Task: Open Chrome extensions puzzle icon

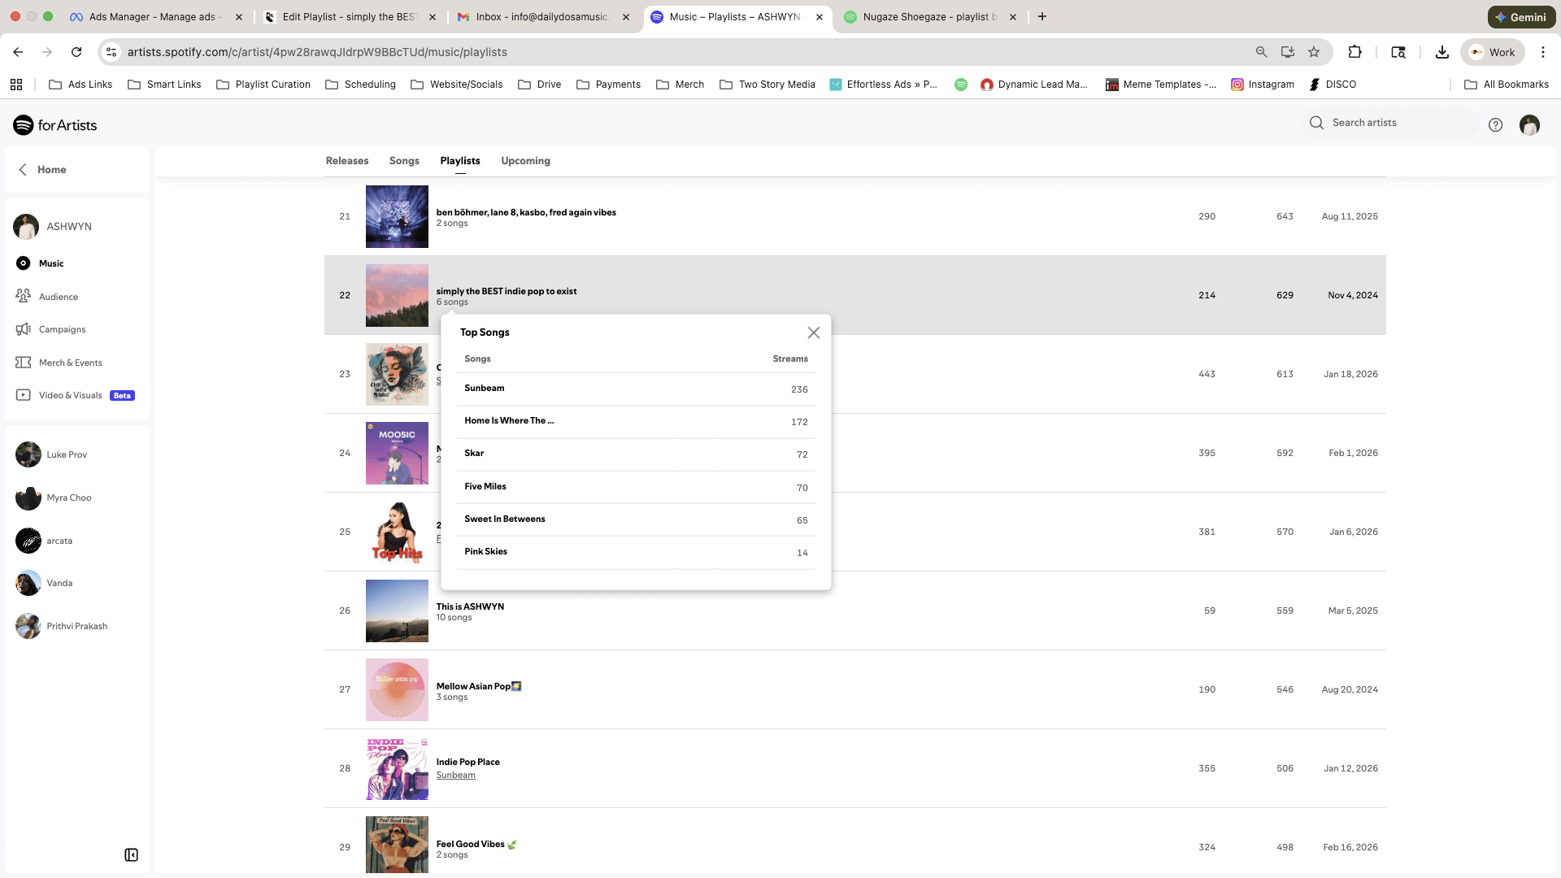Action: [1354, 52]
